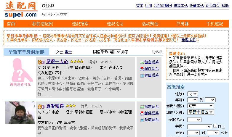Open the 性别 dropdown showing 女
The image size is (232, 137).
tap(193, 94)
